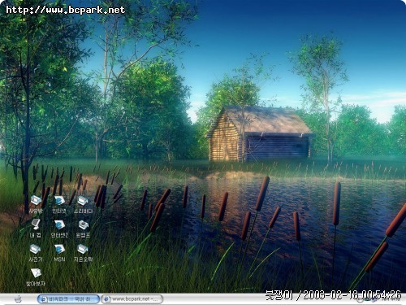Open the 내 컴 computer icon
The image size is (406, 305).
tap(36, 224)
